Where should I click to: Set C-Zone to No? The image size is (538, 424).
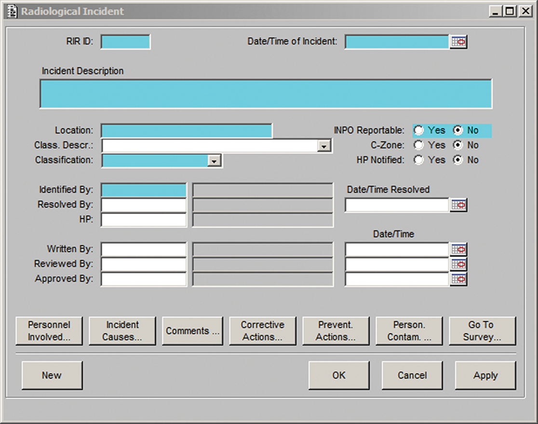(x=457, y=145)
